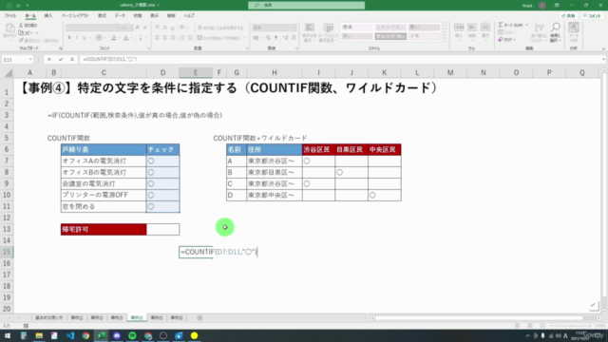Expand the Name Box dropdown
The height and width of the screenshot is (342, 608).
click(x=29, y=59)
